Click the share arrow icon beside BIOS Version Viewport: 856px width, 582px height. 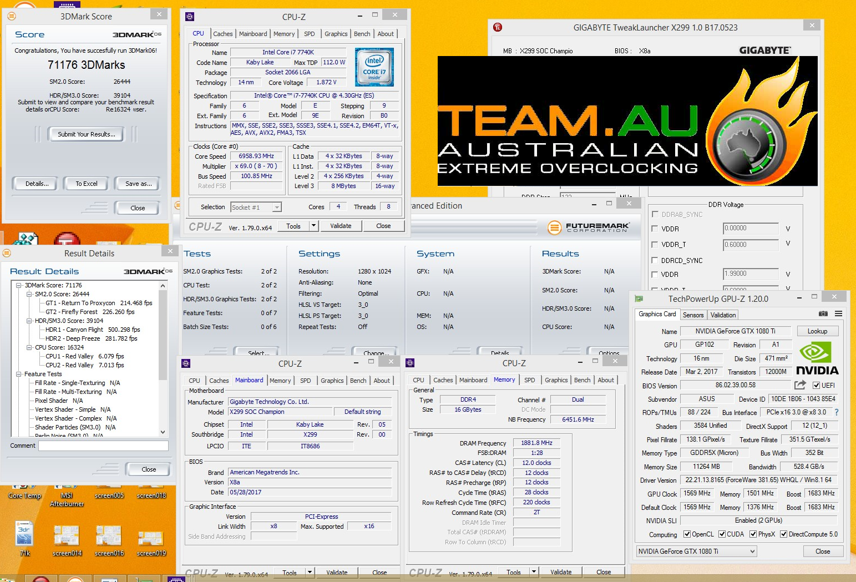tap(800, 385)
